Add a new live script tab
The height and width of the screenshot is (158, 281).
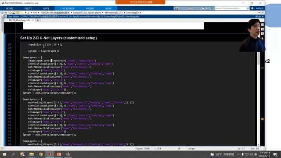tap(38, 20)
